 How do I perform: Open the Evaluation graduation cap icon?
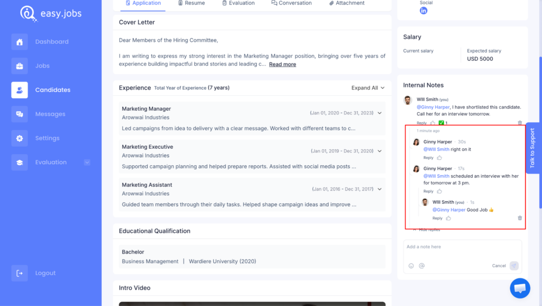[x=20, y=162]
